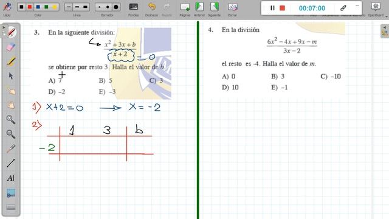Choose the blue pen color

(38, 7)
